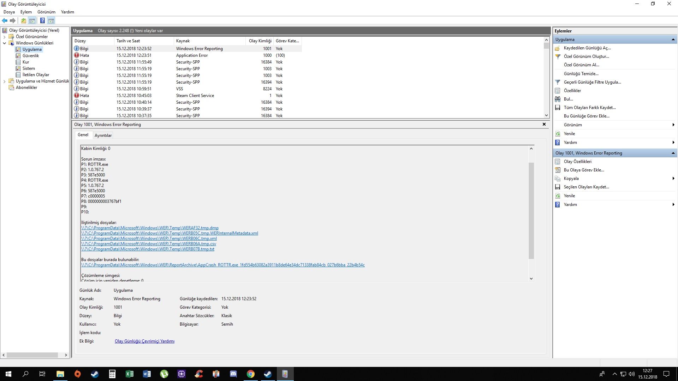Click the Back arrow toolbar icon
This screenshot has width=678, height=381.
[x=5, y=21]
